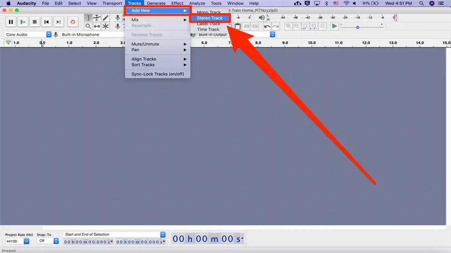Click the recording meter microphone icon
451x253 pixels.
point(117,18)
